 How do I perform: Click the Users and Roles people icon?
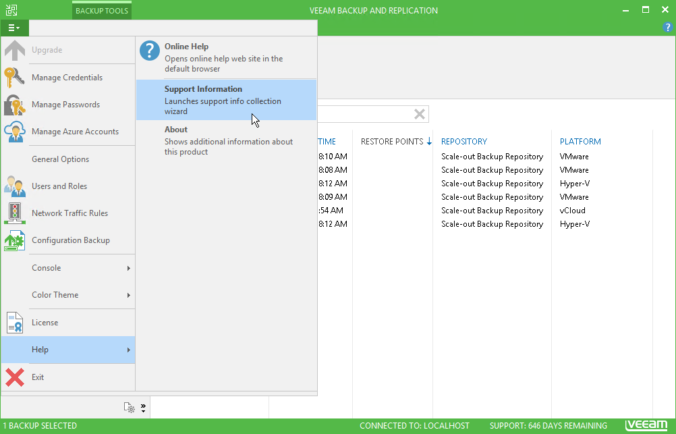(x=15, y=186)
